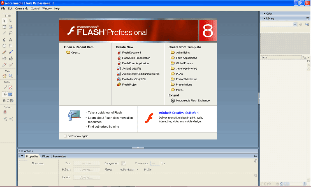
Task: Open New Library Panel icon
Action: (307, 24)
